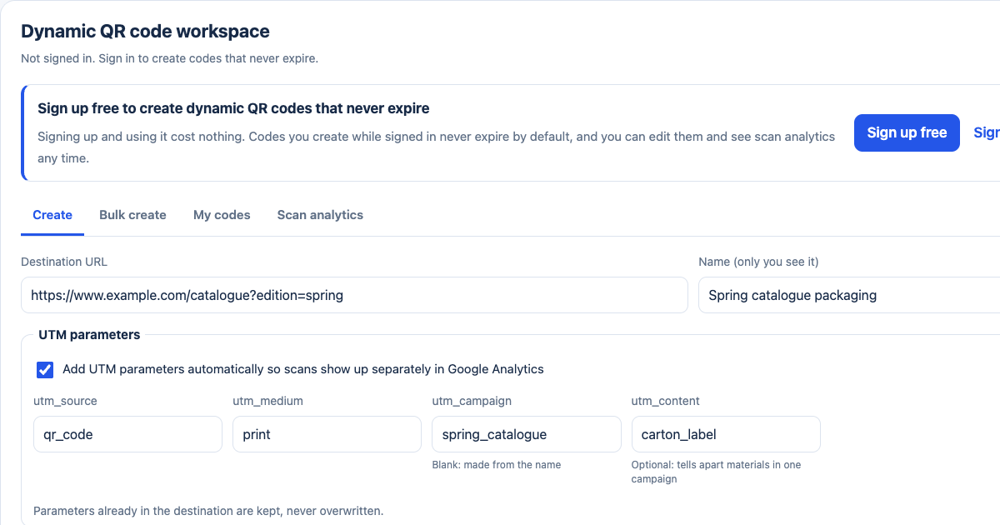The height and width of the screenshot is (525, 1000).
Task: Edit the utm_campaign field with spring_catalogue
Action: pyautogui.click(x=527, y=434)
